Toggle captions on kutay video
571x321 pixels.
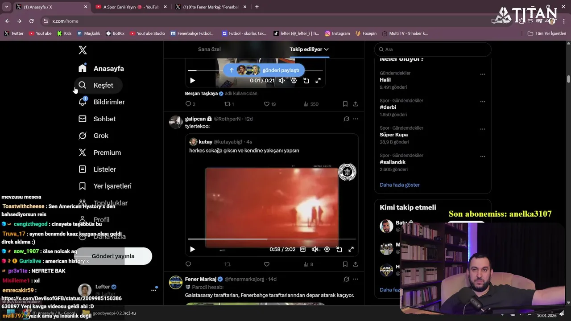(303, 249)
